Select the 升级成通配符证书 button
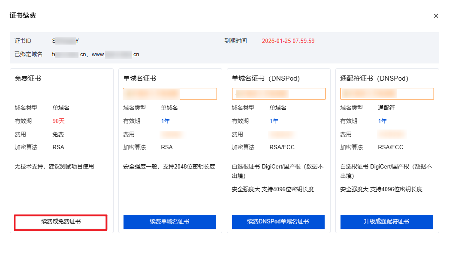 click(386, 222)
